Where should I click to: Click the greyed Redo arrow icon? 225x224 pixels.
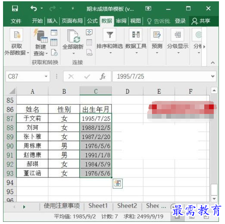coord(52,9)
